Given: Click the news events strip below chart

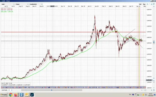Looking at the screenshot, I should [73, 87].
